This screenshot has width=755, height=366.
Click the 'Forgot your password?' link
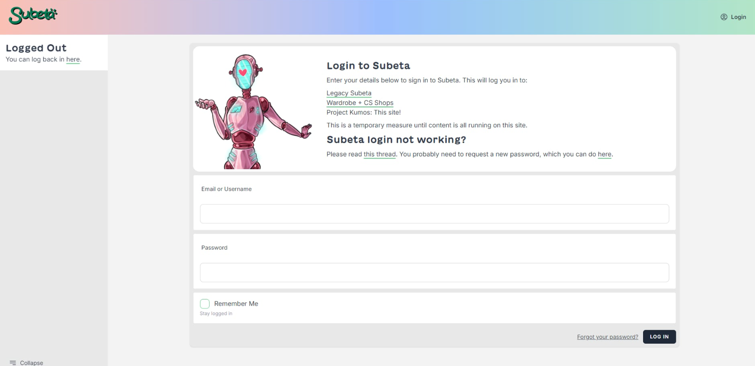point(607,337)
